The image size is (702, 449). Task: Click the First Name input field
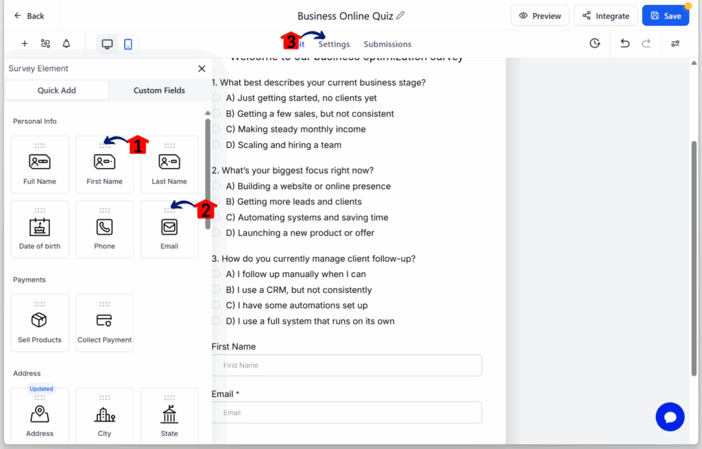pyautogui.click(x=347, y=365)
